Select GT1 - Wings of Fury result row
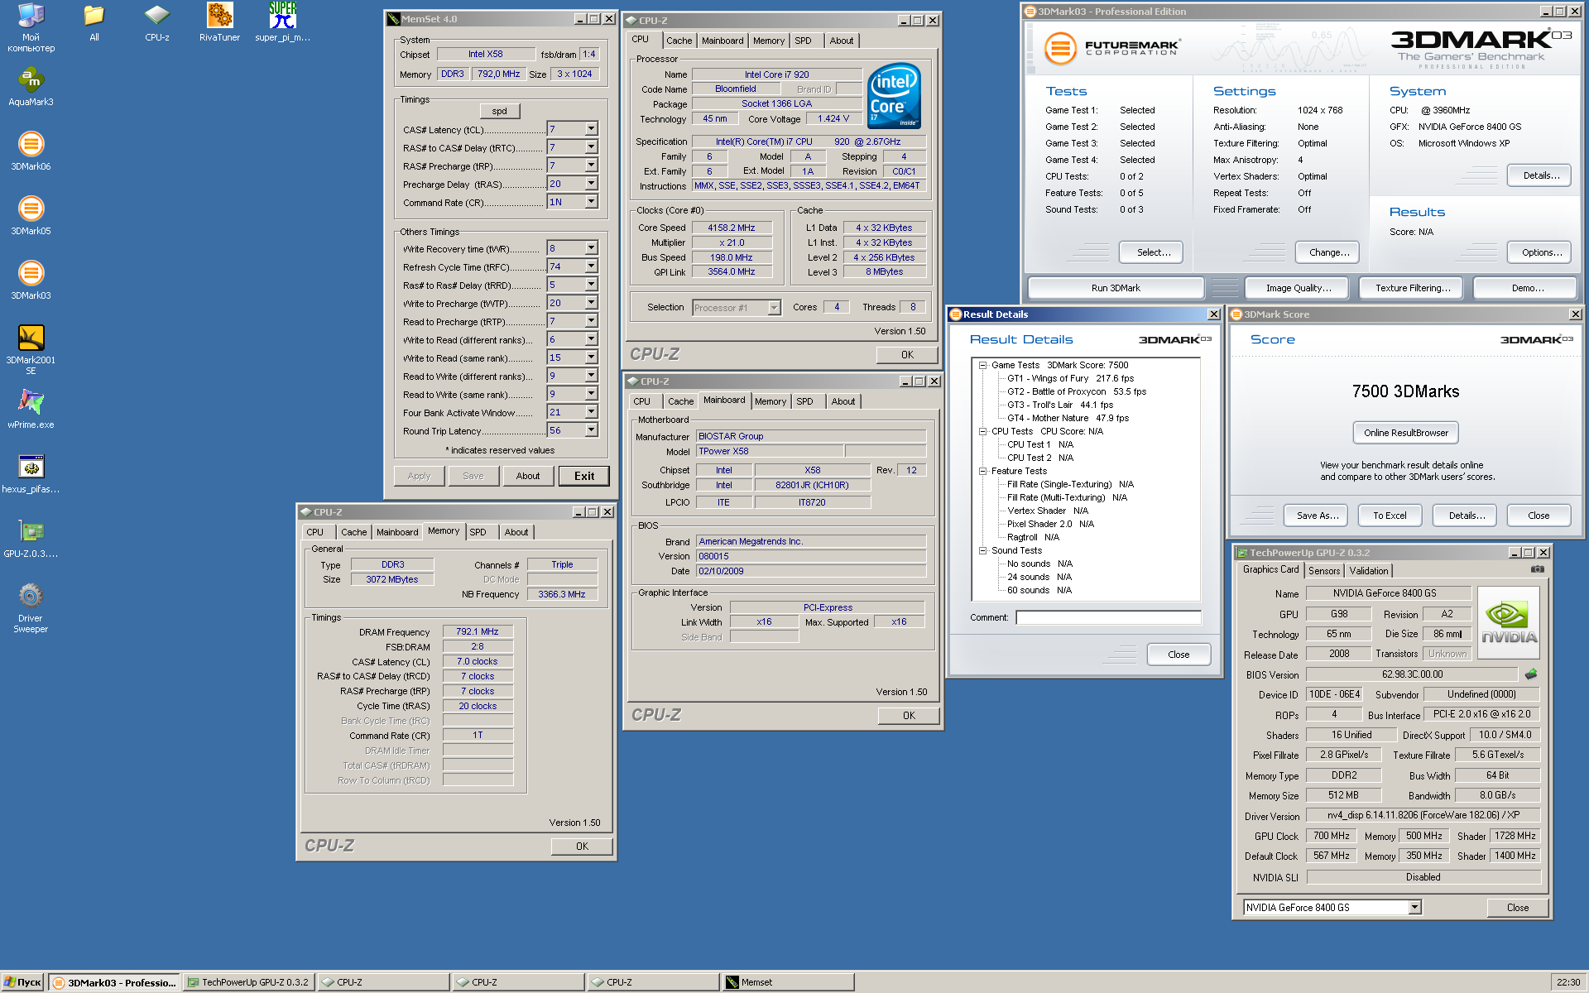Screen dimensions: 1589x993 [x=1070, y=378]
